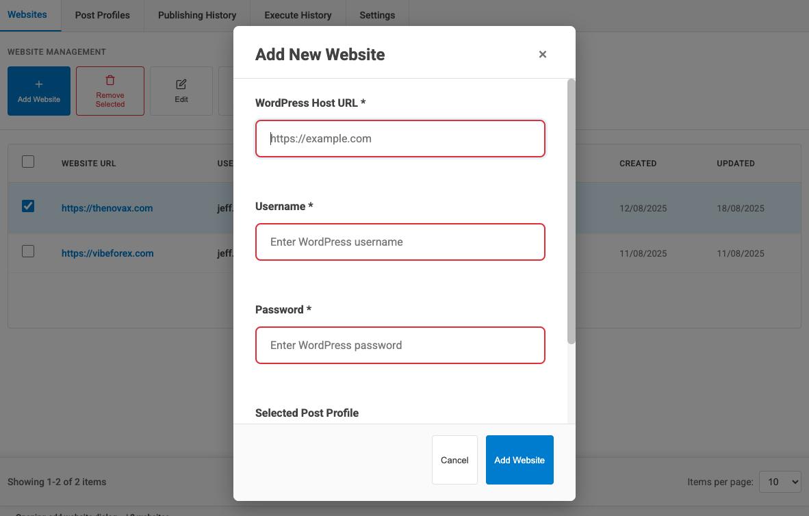Click the 'Username *' field label

click(284, 207)
